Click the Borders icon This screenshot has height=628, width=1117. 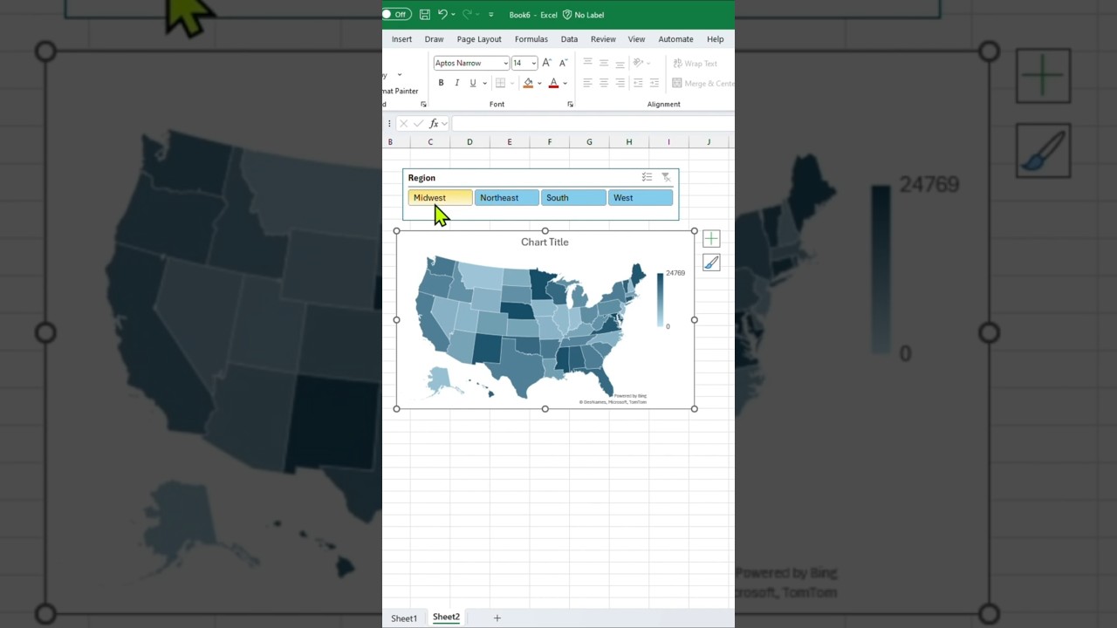click(x=500, y=83)
